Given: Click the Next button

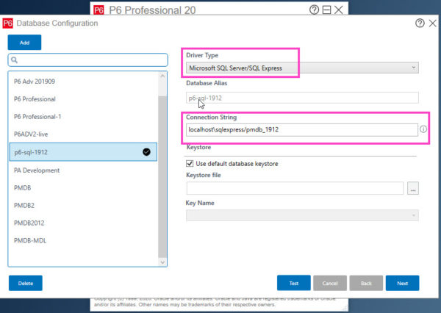Looking at the screenshot, I should [403, 283].
